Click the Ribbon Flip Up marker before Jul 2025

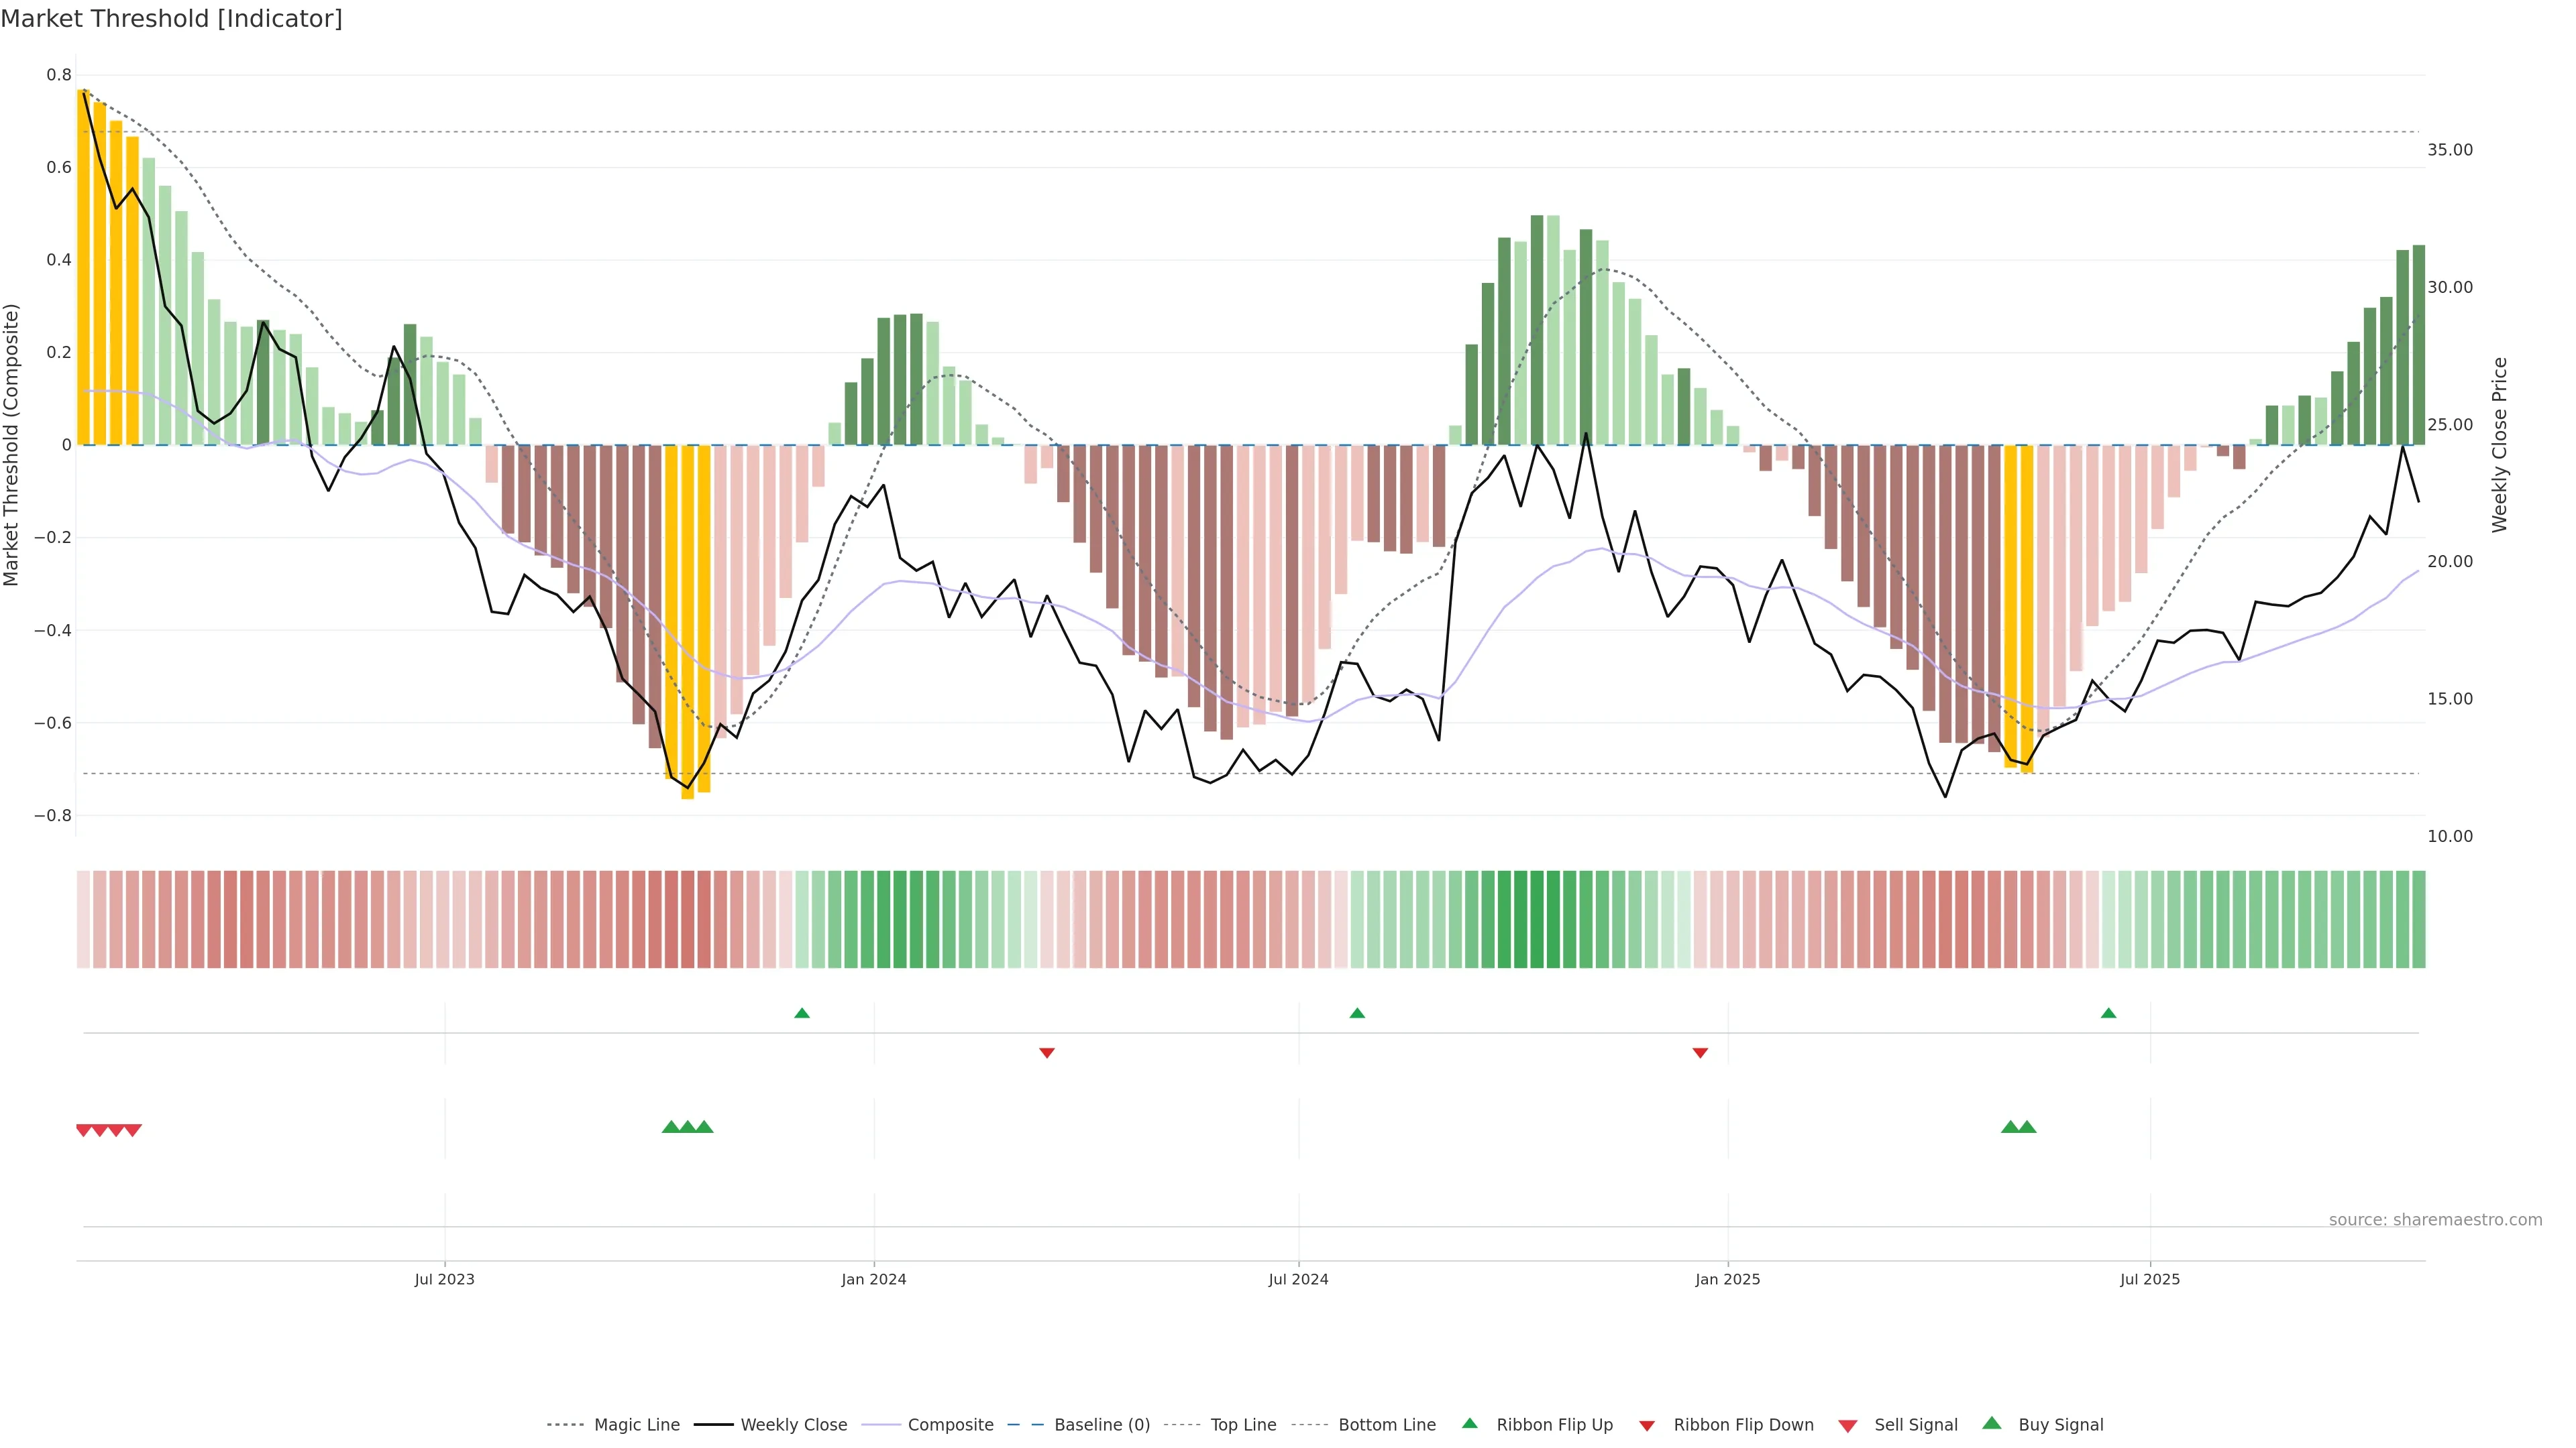[x=2109, y=1014]
